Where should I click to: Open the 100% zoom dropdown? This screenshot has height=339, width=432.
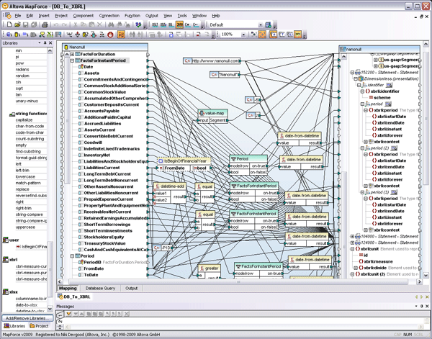[x=243, y=35]
